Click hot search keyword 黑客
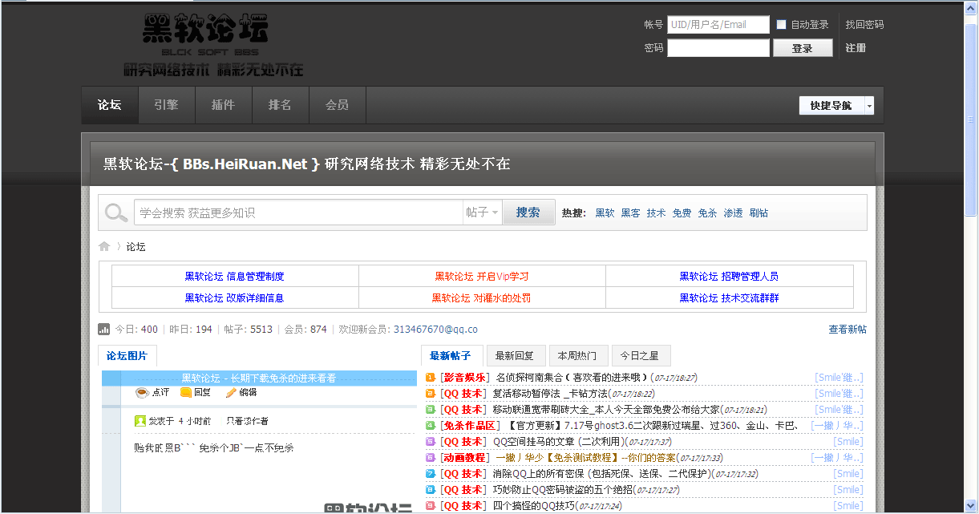The image size is (979, 514). point(630,213)
